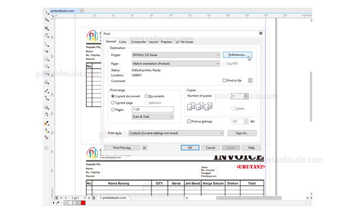Enable the Print to file checkbox
This screenshot has width=355, height=214.
pos(224,81)
